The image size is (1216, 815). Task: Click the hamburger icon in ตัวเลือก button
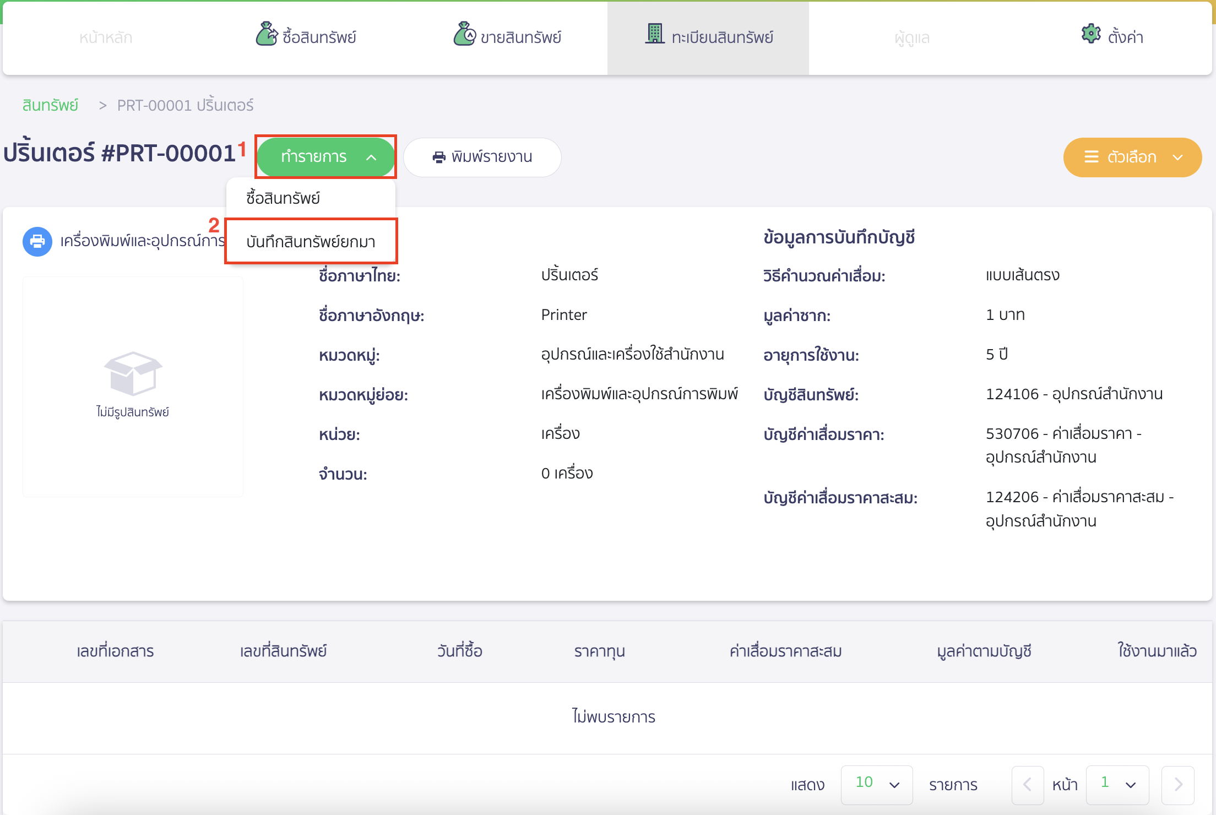[1091, 157]
